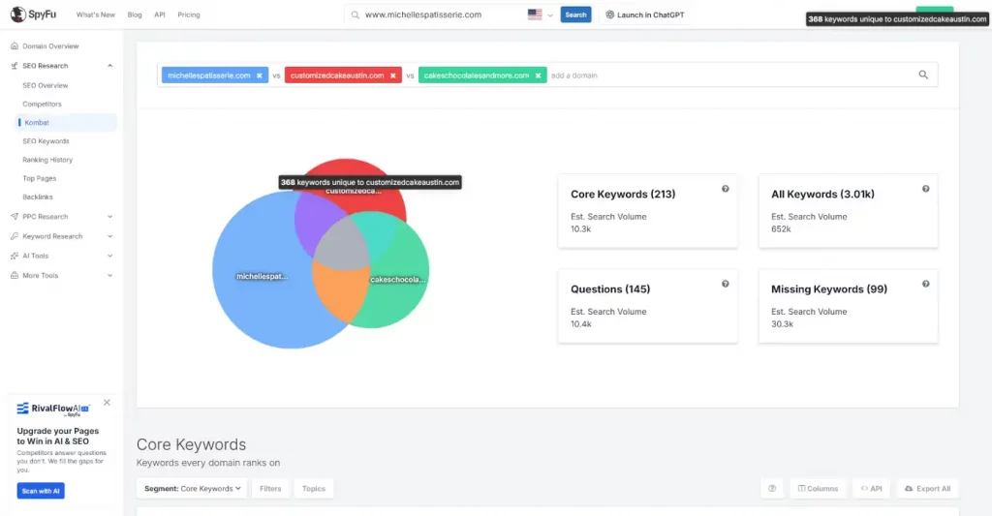Screen dimensions: 992x516
Task: Click the magnifier icon in top search bar
Action: 356,15
